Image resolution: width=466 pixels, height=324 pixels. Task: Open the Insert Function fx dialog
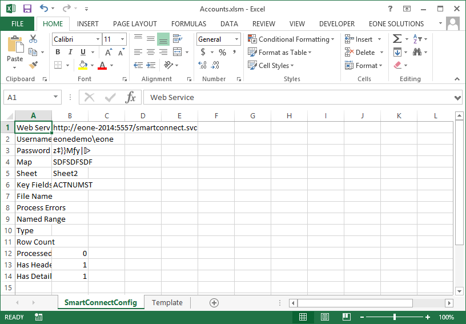pos(130,97)
